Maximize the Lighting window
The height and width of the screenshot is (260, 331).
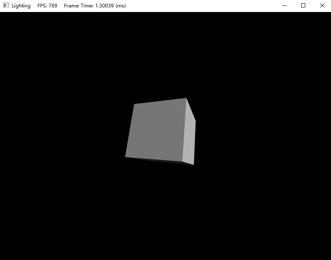tap(303, 6)
